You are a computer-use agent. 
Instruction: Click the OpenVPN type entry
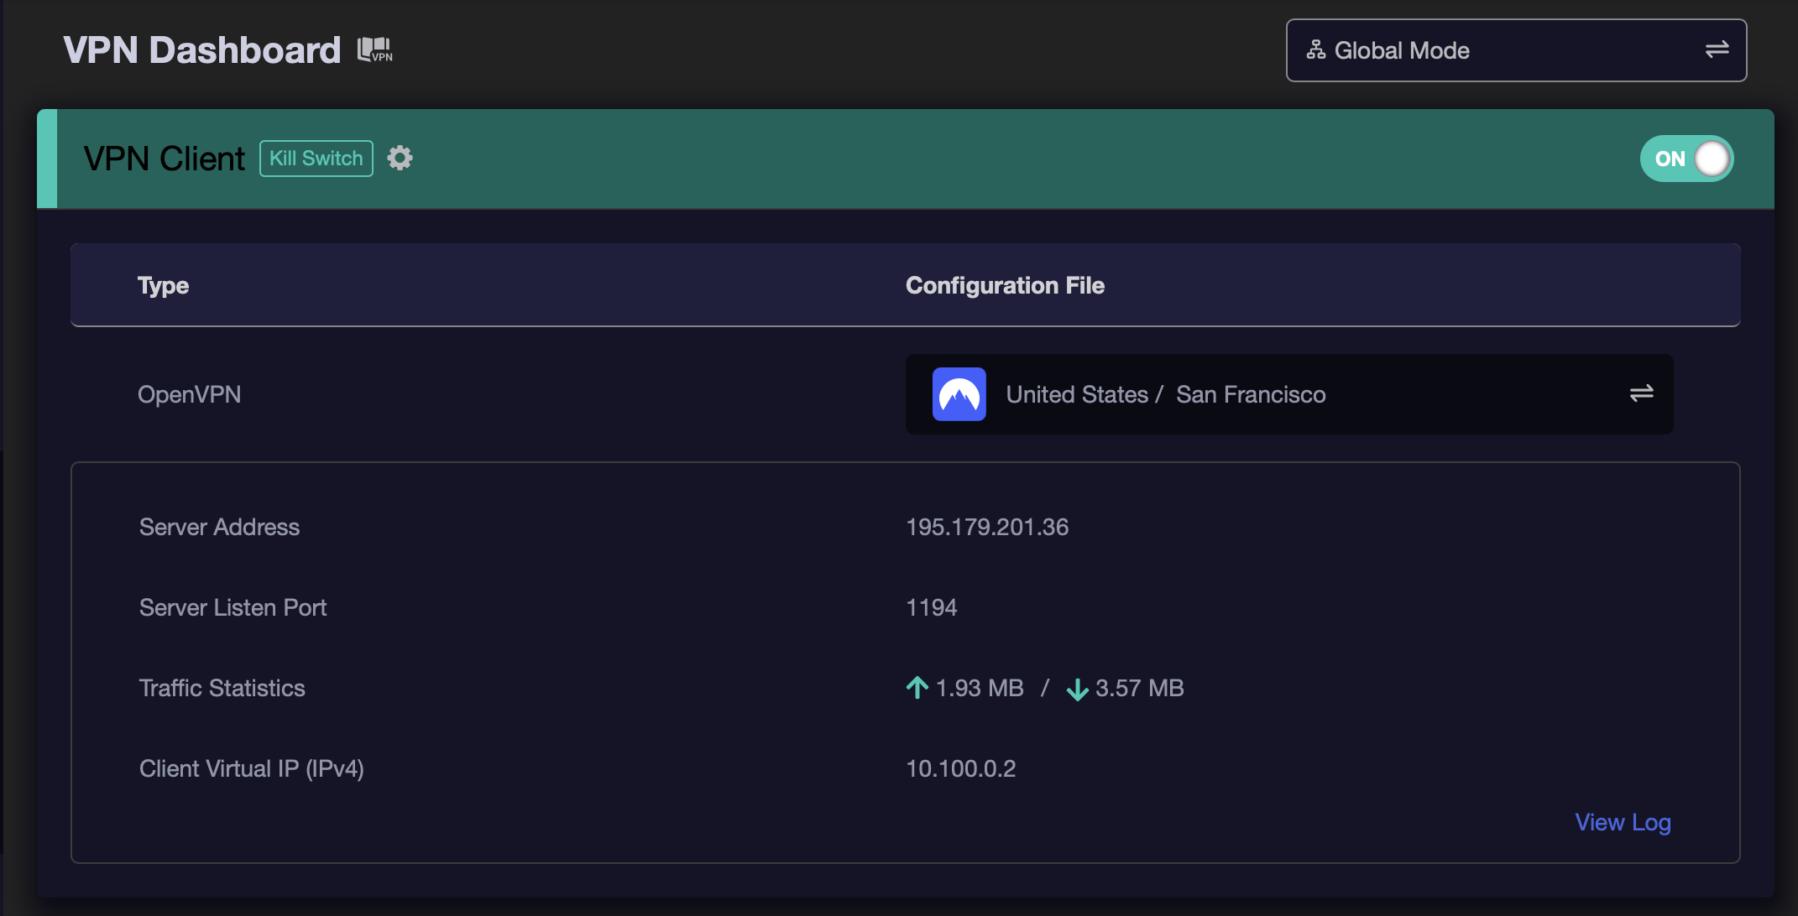[190, 394]
